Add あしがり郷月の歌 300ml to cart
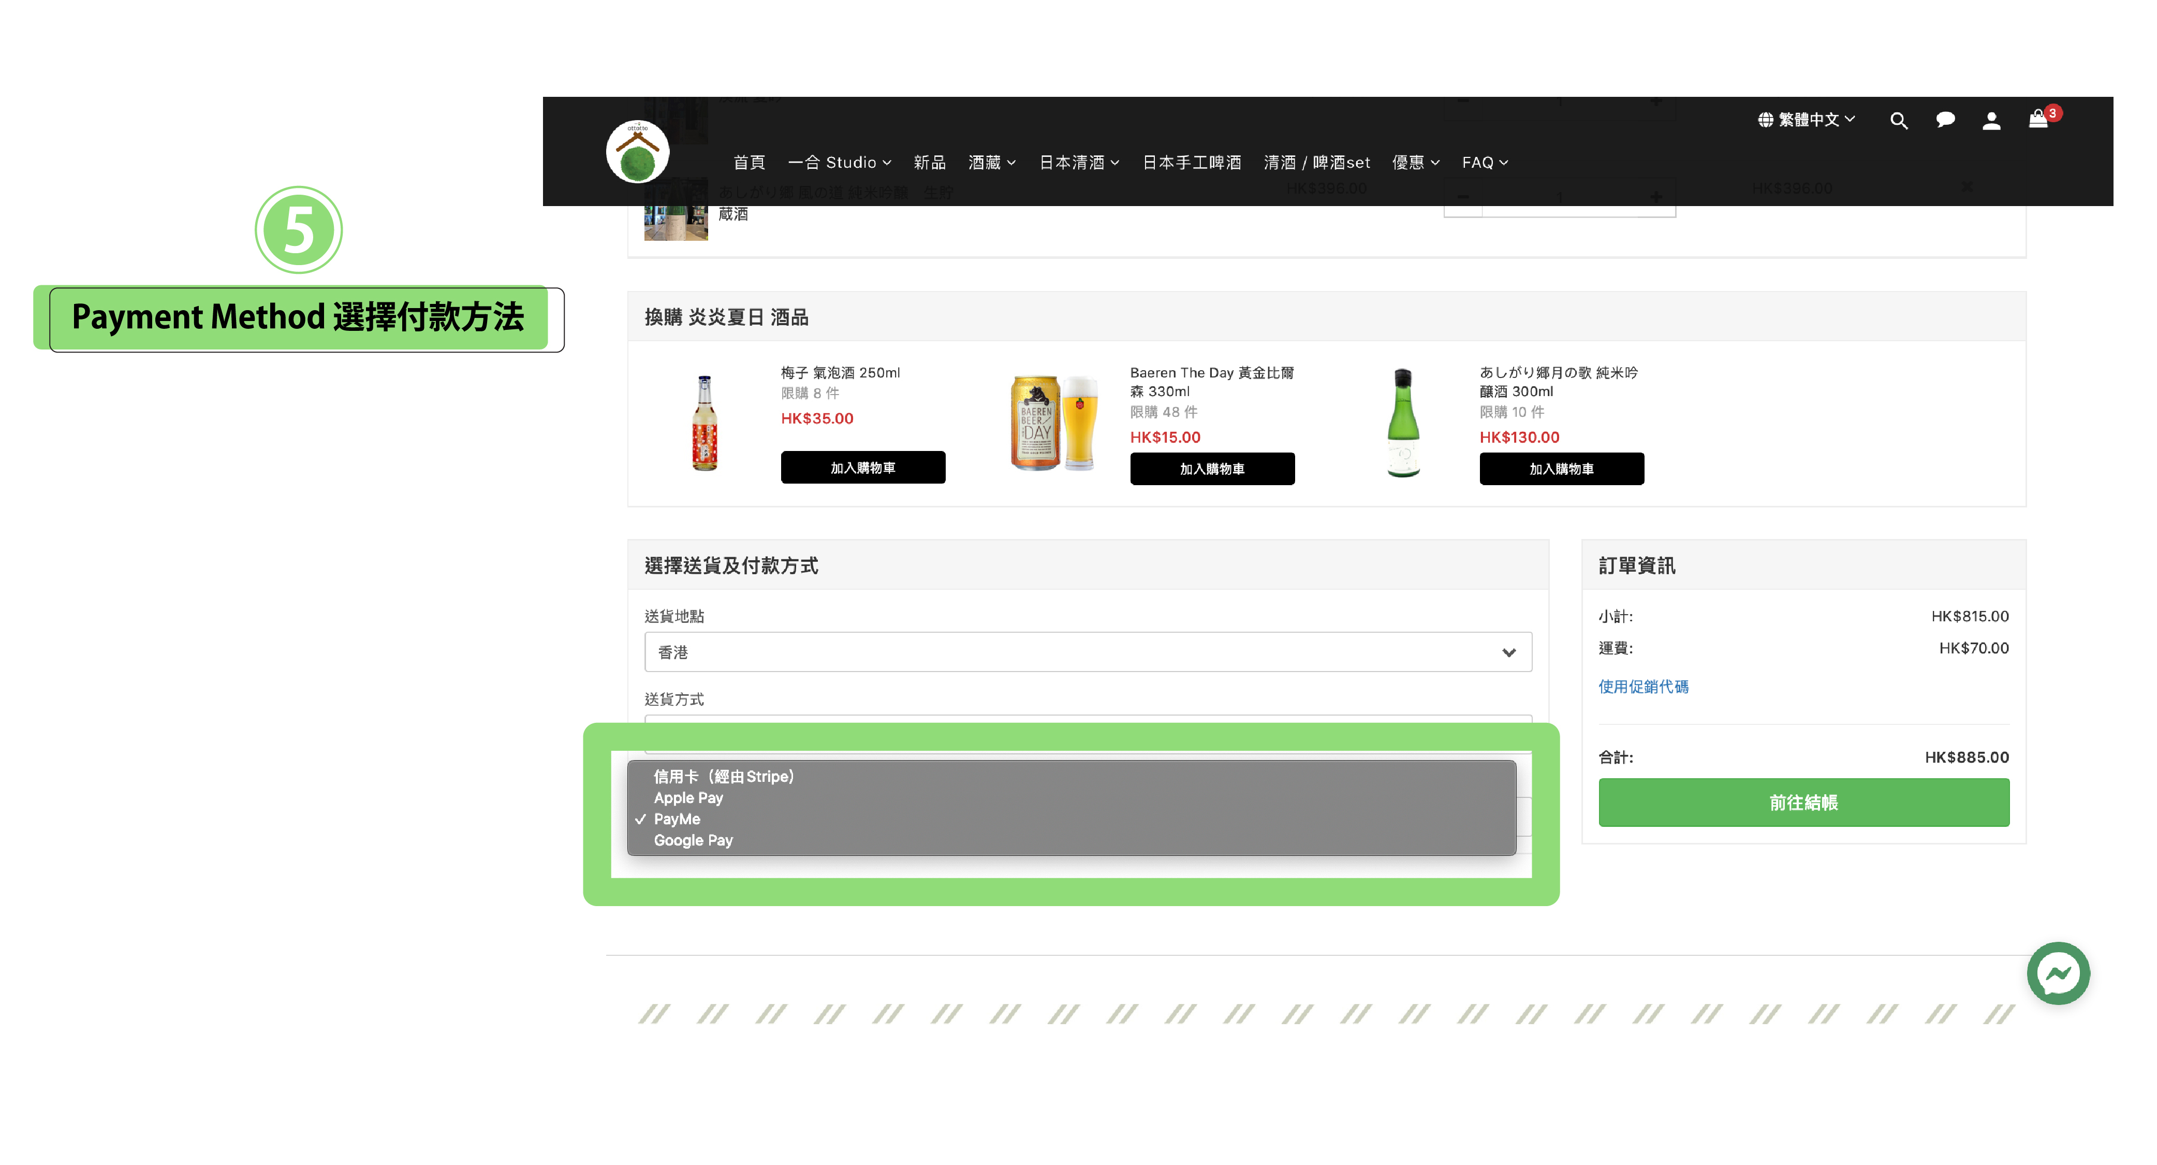This screenshot has width=2157, height=1165. (x=1561, y=469)
